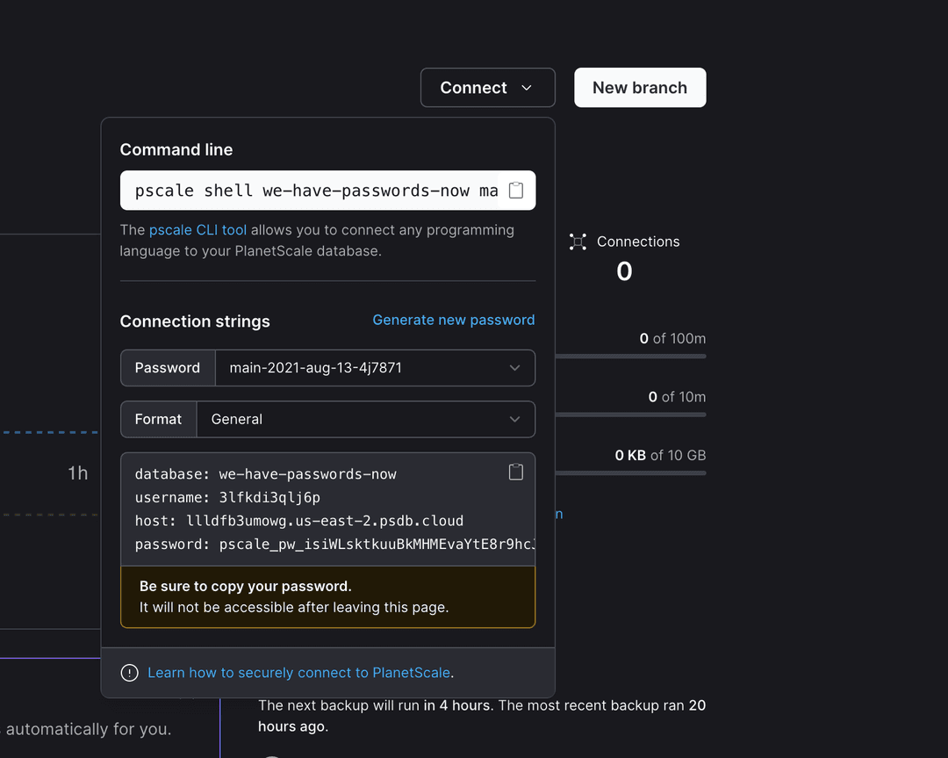Click the Connections icon
948x758 pixels.
click(x=578, y=242)
